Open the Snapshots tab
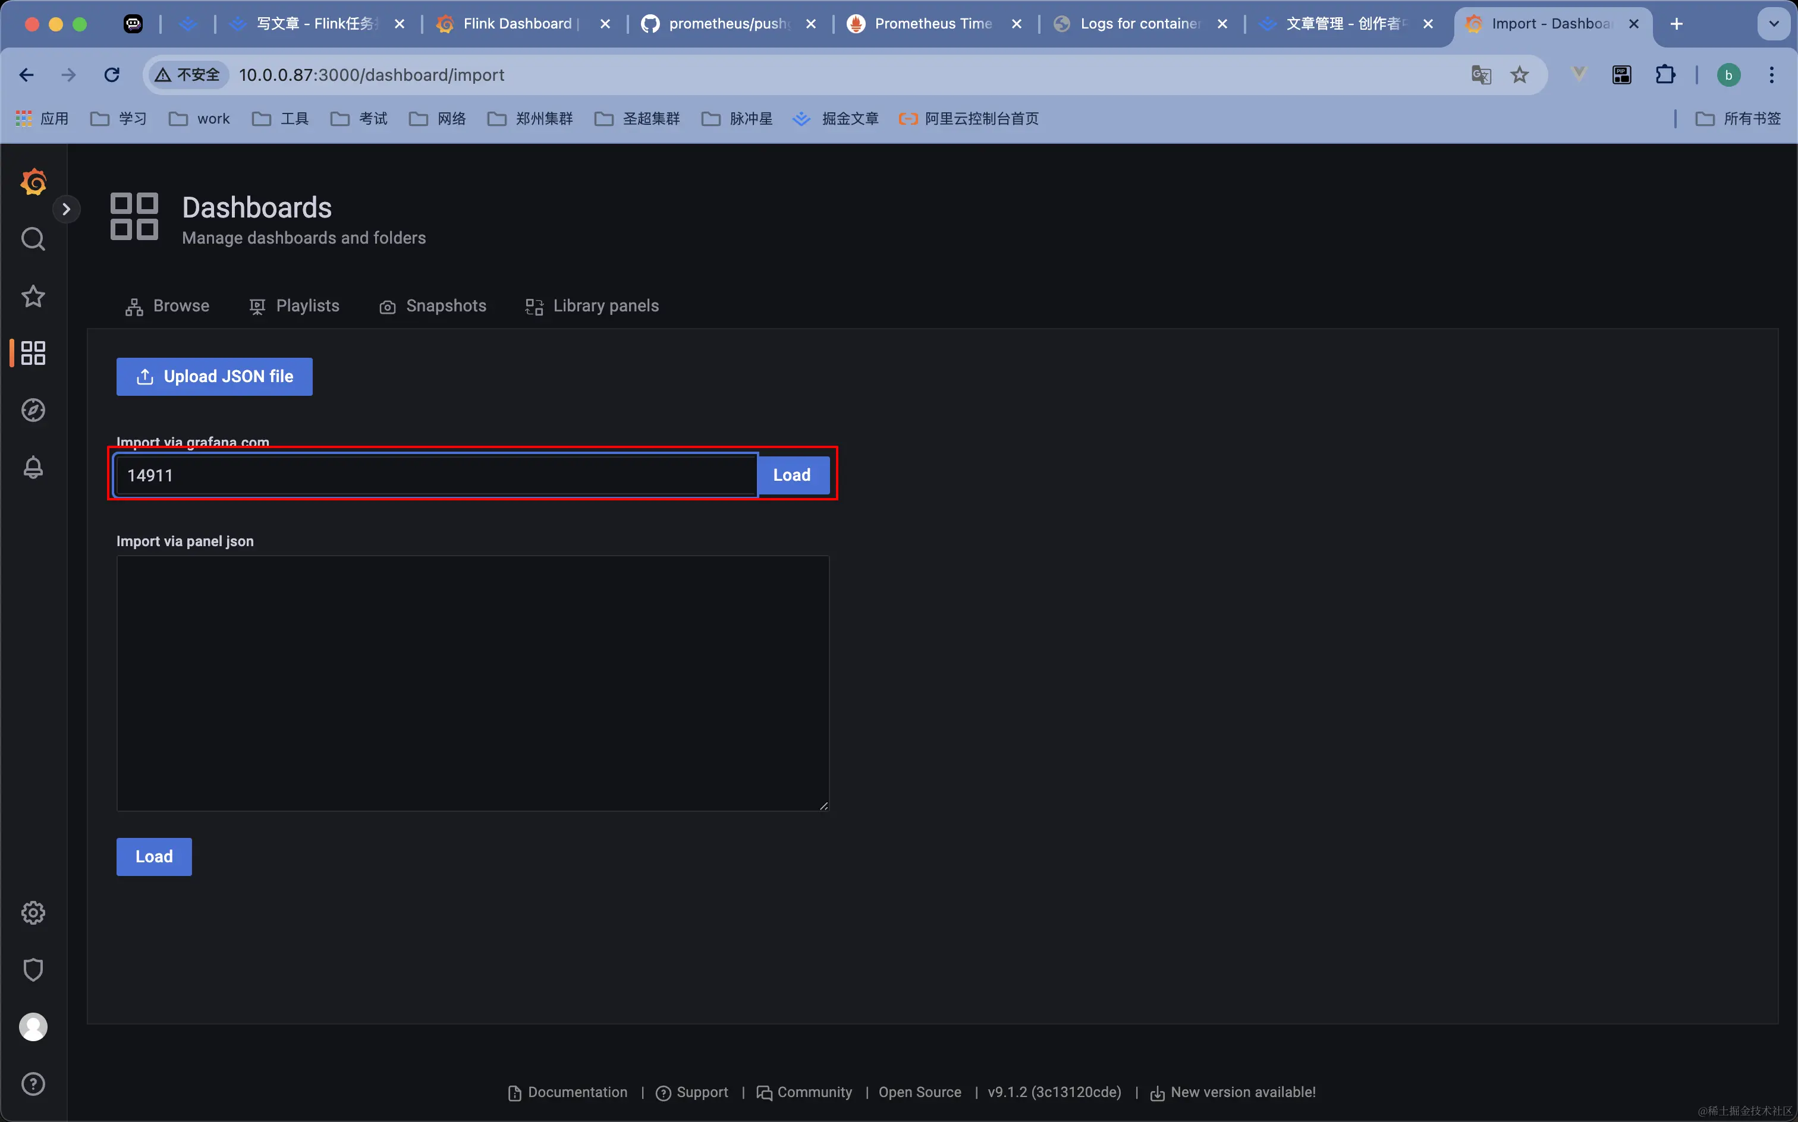 pyautogui.click(x=433, y=305)
